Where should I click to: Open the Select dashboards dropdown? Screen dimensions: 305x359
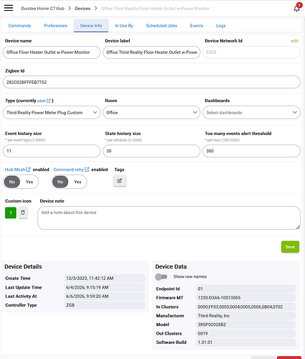click(x=251, y=113)
